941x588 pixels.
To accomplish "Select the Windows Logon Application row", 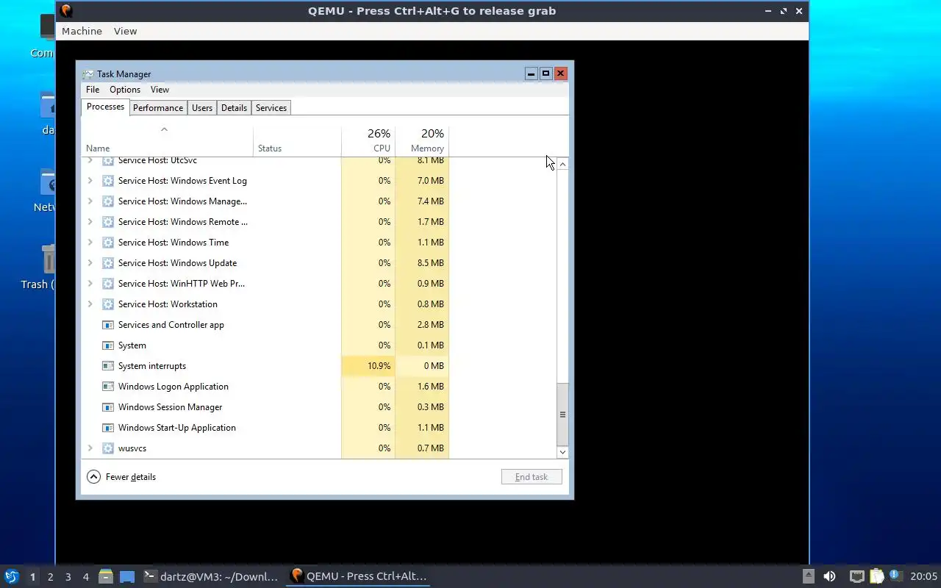I will (265, 387).
